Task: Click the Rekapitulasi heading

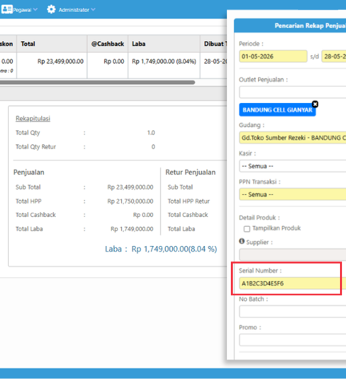Action: coord(33,118)
